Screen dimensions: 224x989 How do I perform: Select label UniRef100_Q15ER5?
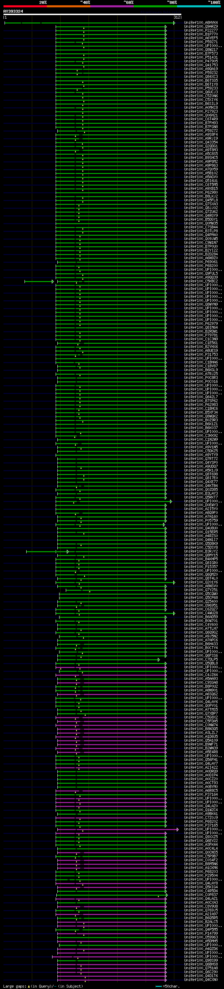pos(201,532)
